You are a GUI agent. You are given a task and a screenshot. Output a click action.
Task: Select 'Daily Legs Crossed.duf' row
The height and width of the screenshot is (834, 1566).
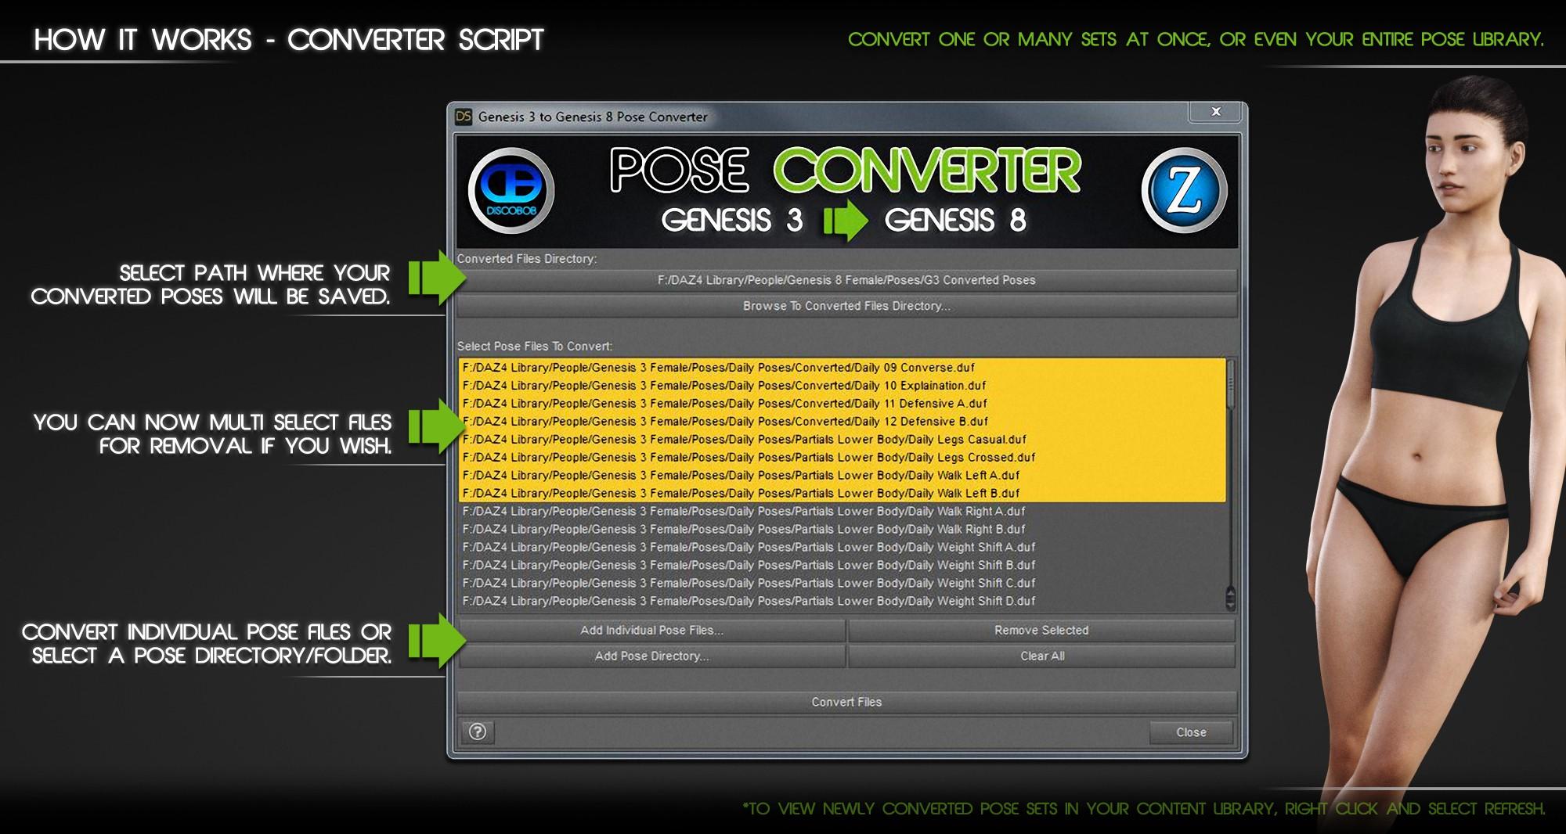point(843,458)
